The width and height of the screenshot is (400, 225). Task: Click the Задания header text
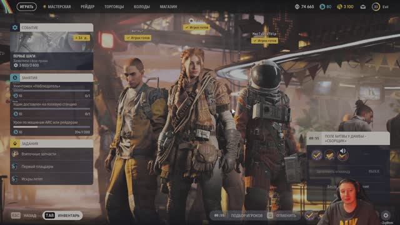29,144
